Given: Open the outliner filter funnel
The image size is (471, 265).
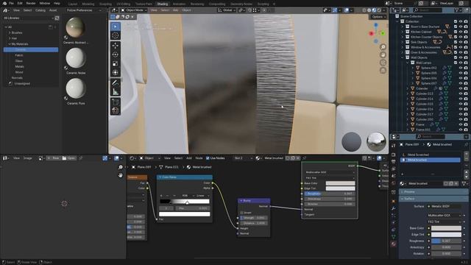Looking at the screenshot, I should tap(457, 10).
